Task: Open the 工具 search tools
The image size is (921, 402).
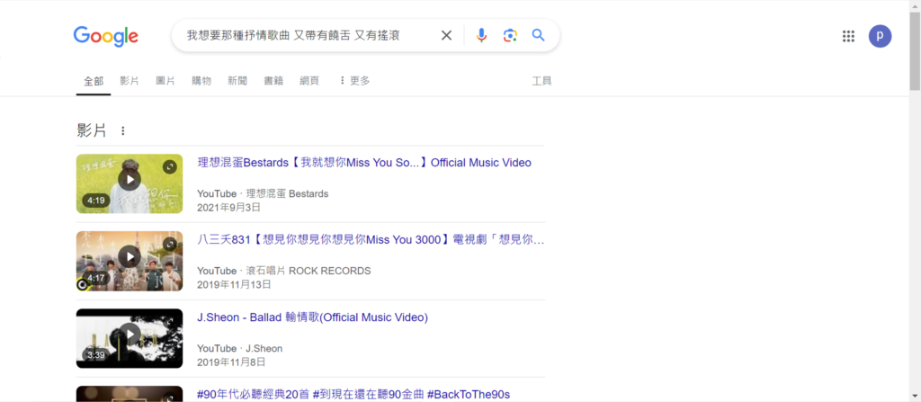Action: pos(541,81)
